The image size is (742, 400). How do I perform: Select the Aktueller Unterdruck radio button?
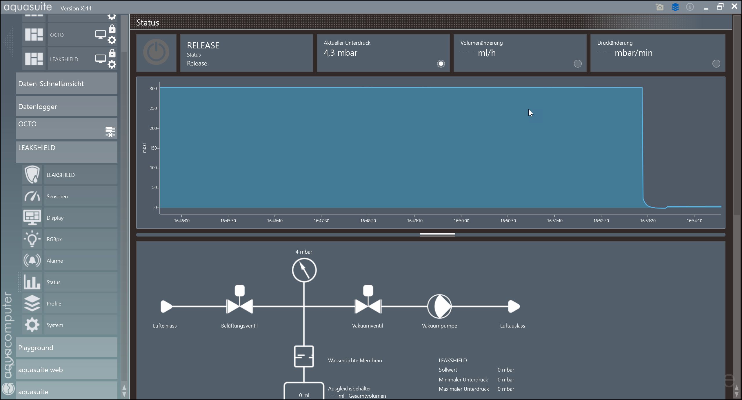click(x=441, y=63)
